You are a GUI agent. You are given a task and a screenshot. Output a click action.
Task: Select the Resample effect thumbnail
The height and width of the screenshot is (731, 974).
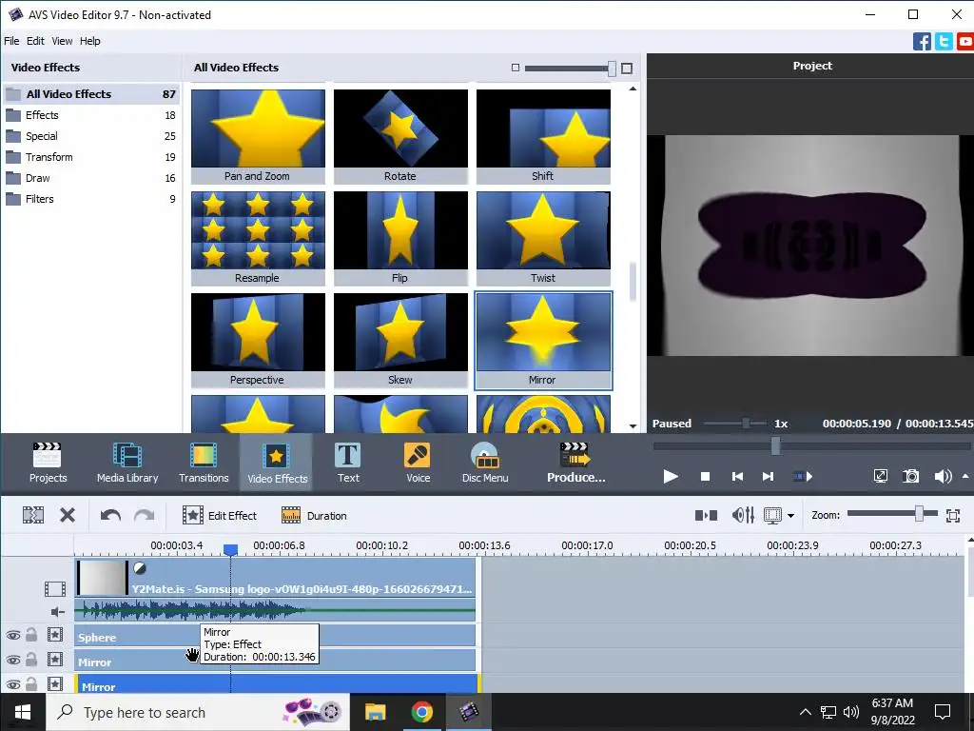tap(258, 238)
